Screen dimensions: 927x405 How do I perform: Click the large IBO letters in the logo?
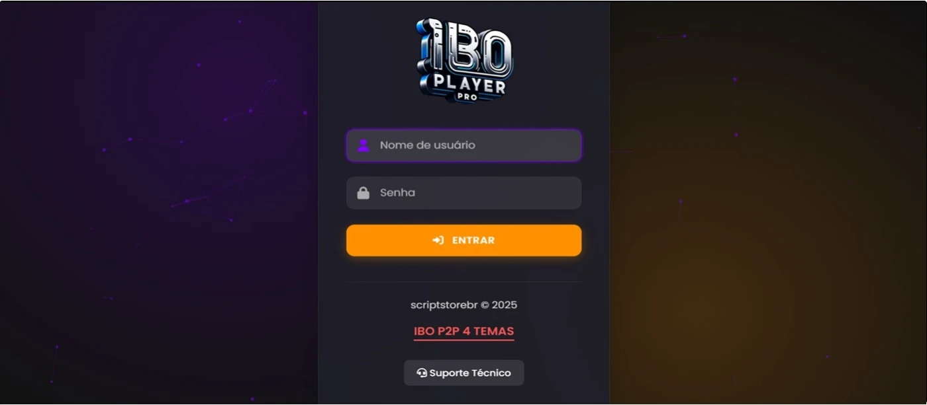tap(464, 47)
